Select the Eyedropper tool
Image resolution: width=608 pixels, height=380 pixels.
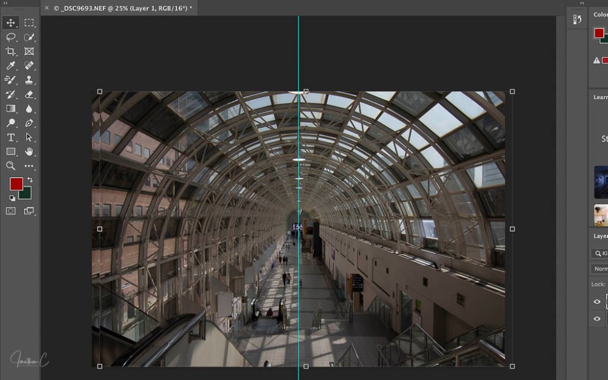[x=10, y=65]
